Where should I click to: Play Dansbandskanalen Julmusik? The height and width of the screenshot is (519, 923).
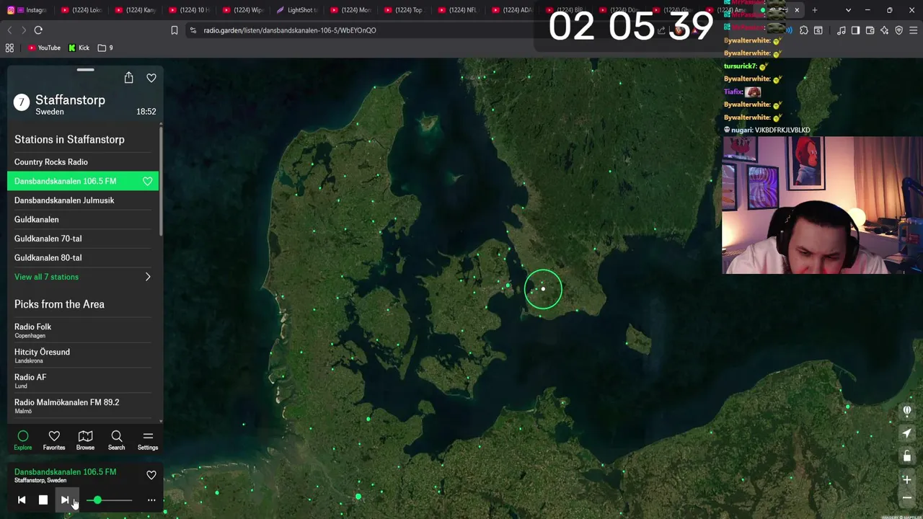[x=83, y=200]
